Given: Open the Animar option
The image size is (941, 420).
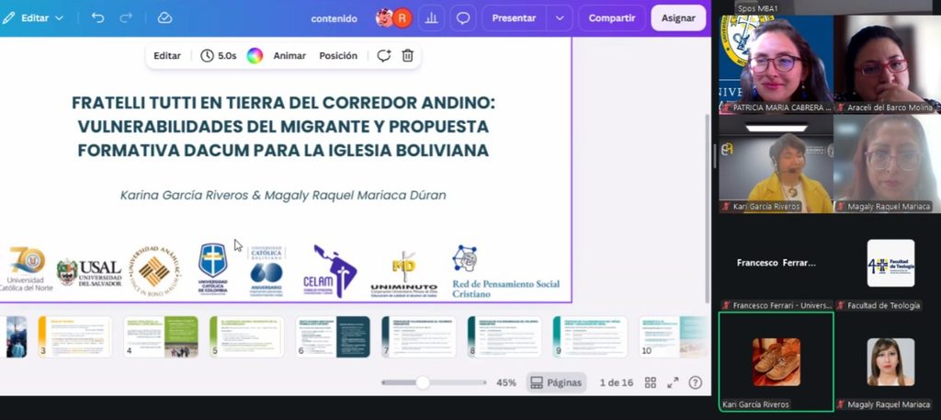Looking at the screenshot, I should pyautogui.click(x=289, y=56).
